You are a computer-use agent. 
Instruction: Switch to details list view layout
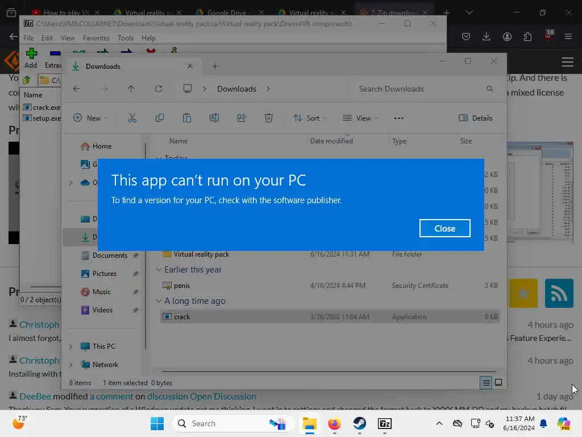pos(486,382)
